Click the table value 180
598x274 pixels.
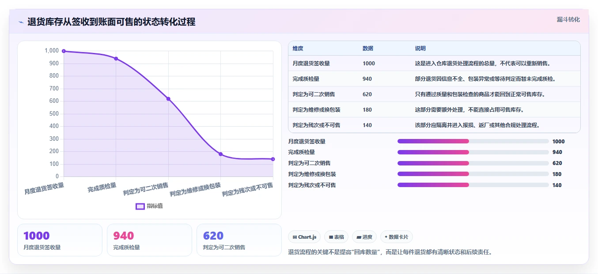(367, 110)
